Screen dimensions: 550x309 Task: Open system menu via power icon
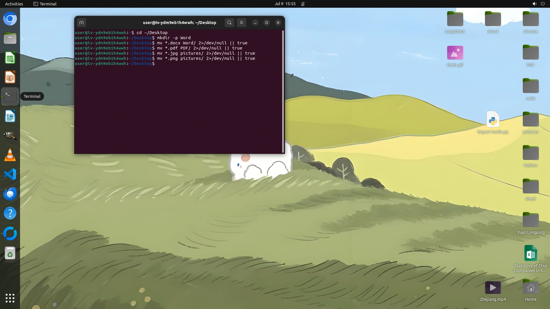[x=543, y=4]
